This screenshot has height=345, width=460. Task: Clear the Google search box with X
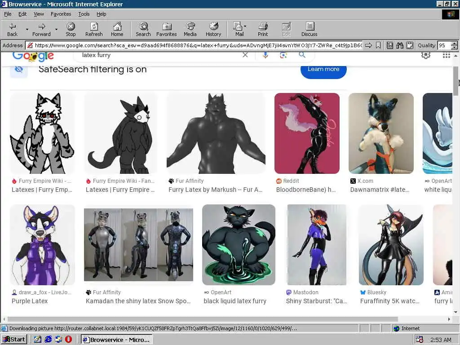point(245,55)
